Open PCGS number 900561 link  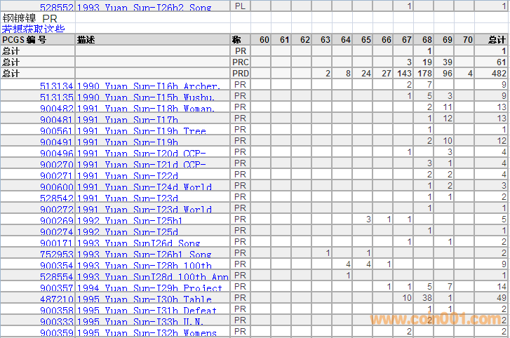[x=57, y=131]
